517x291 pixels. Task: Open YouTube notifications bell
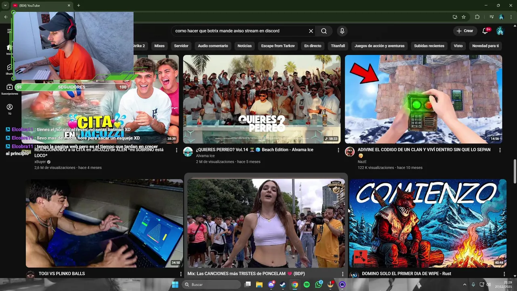pos(485,31)
